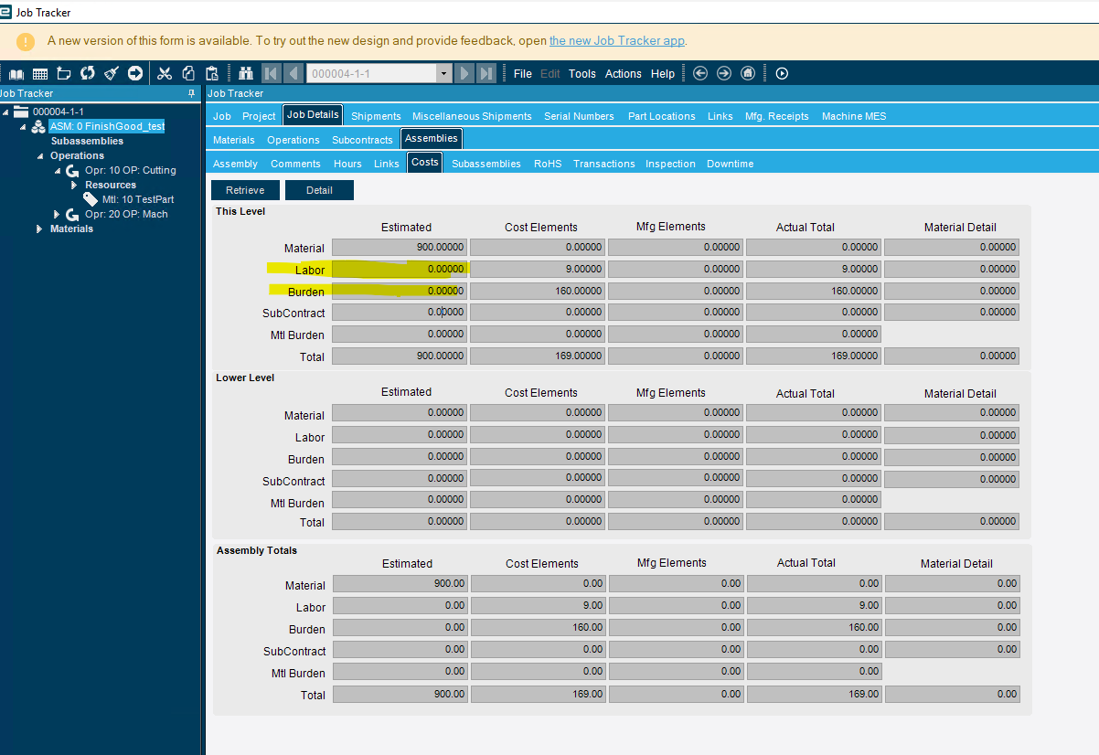Open the job number 000004-1-1 dropdown
This screenshot has height=755, width=1099.
pos(444,73)
